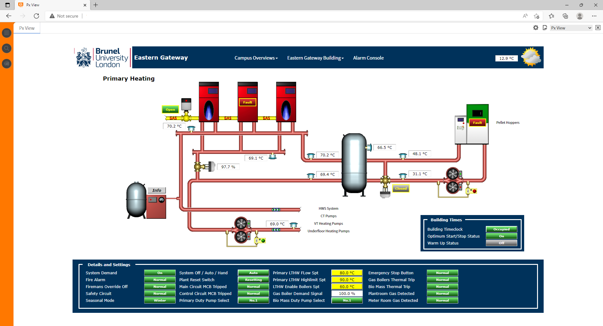603x326 pixels.
Task: Click the biomass boiler Fault indicator
Action: [477, 123]
